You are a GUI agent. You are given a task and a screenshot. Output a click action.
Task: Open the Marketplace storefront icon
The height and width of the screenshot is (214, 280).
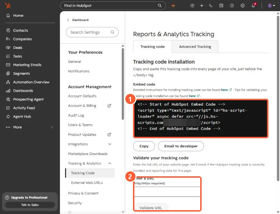221,6
